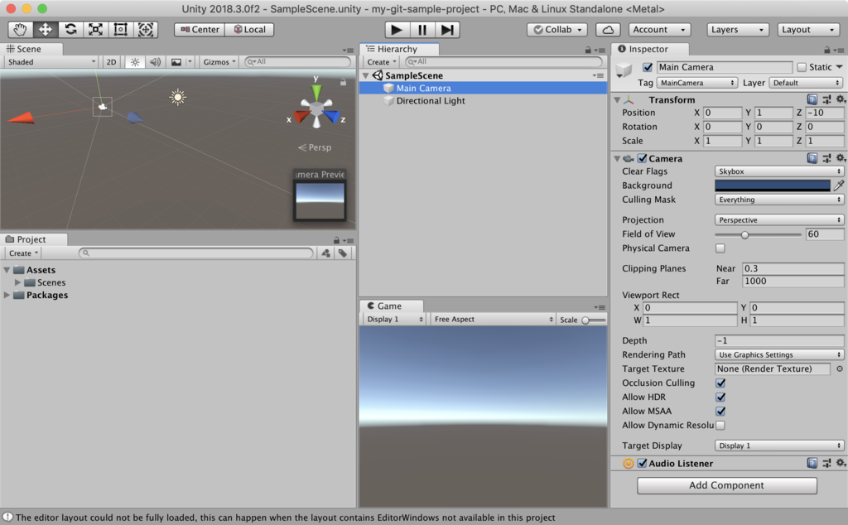Image resolution: width=848 pixels, height=525 pixels.
Task: Select the combined Transform tool
Action: (x=146, y=29)
